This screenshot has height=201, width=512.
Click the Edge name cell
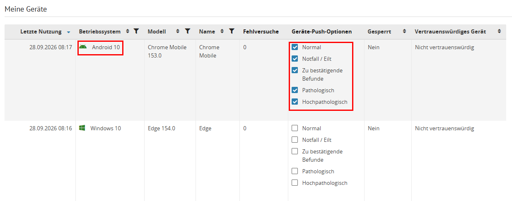click(x=205, y=128)
